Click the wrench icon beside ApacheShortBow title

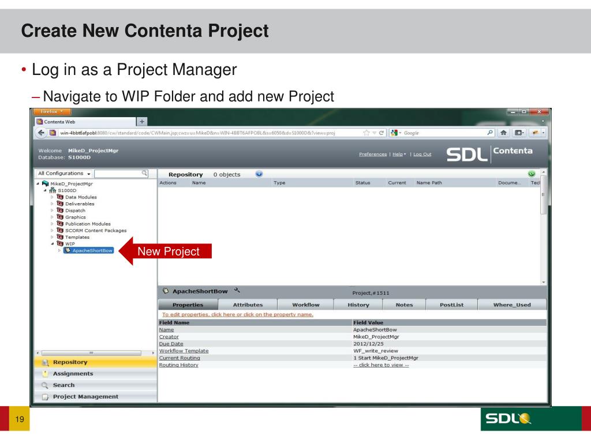point(237,291)
